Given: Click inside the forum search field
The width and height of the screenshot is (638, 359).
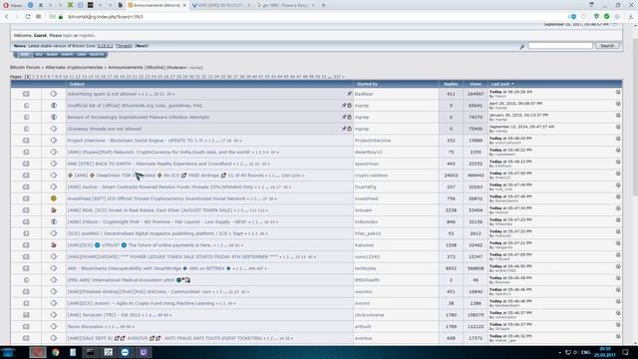Looking at the screenshot, I should (560, 46).
